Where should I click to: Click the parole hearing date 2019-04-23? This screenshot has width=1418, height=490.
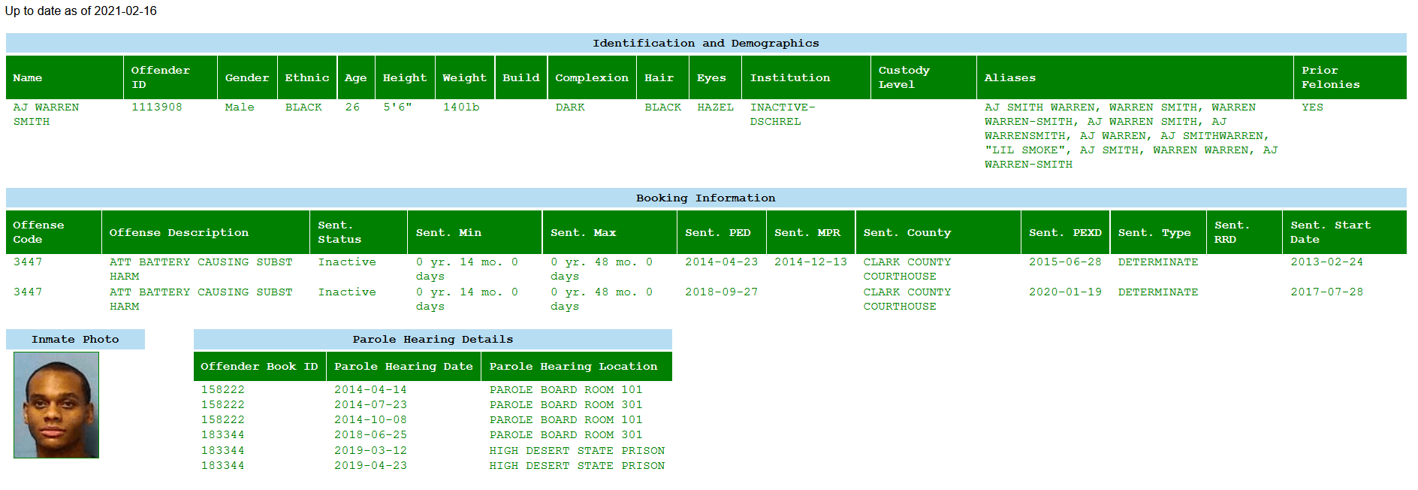[370, 465]
